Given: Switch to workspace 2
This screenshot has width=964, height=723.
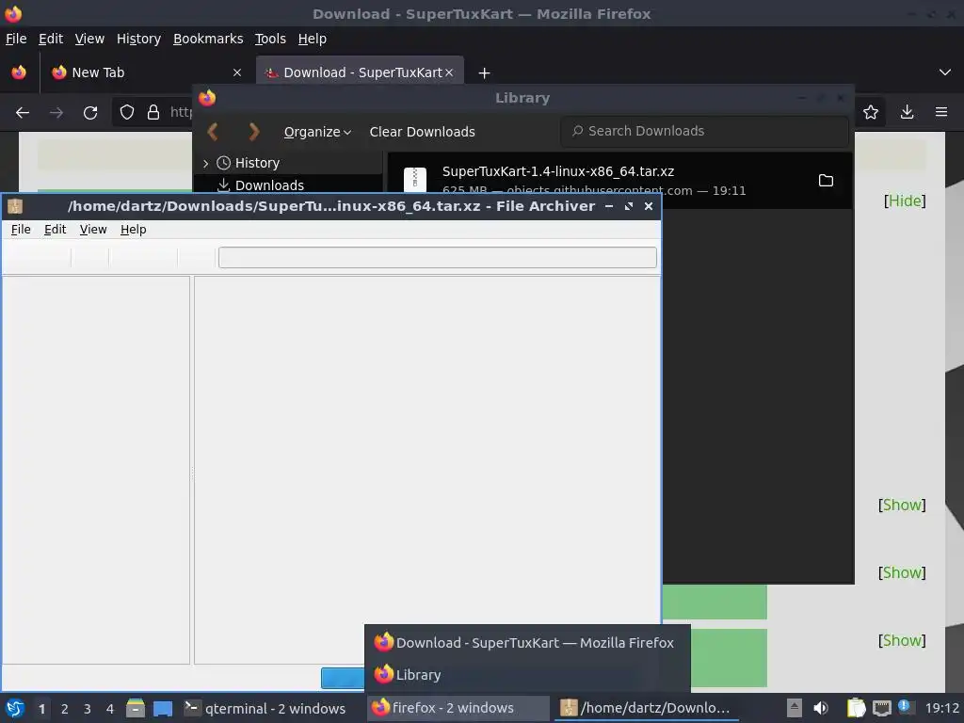Looking at the screenshot, I should pyautogui.click(x=65, y=709).
